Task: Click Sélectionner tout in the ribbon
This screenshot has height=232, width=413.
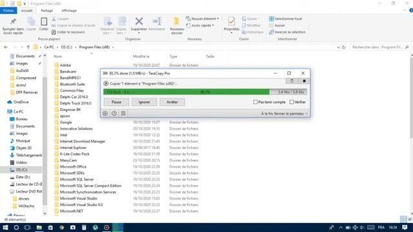Action: tap(285, 19)
